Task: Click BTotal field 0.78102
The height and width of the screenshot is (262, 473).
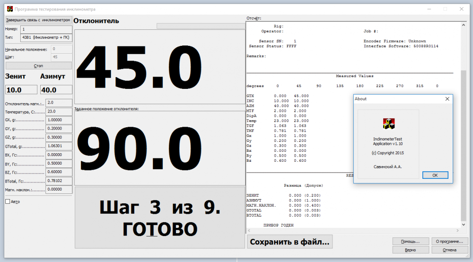Action: (x=59, y=181)
